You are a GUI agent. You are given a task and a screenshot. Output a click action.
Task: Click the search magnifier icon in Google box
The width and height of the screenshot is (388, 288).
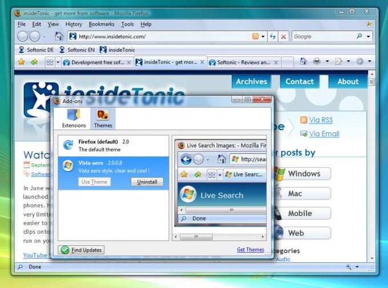tap(359, 36)
